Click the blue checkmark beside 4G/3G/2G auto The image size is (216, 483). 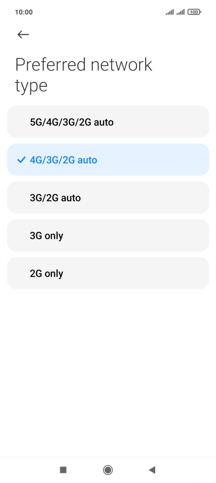(21, 160)
